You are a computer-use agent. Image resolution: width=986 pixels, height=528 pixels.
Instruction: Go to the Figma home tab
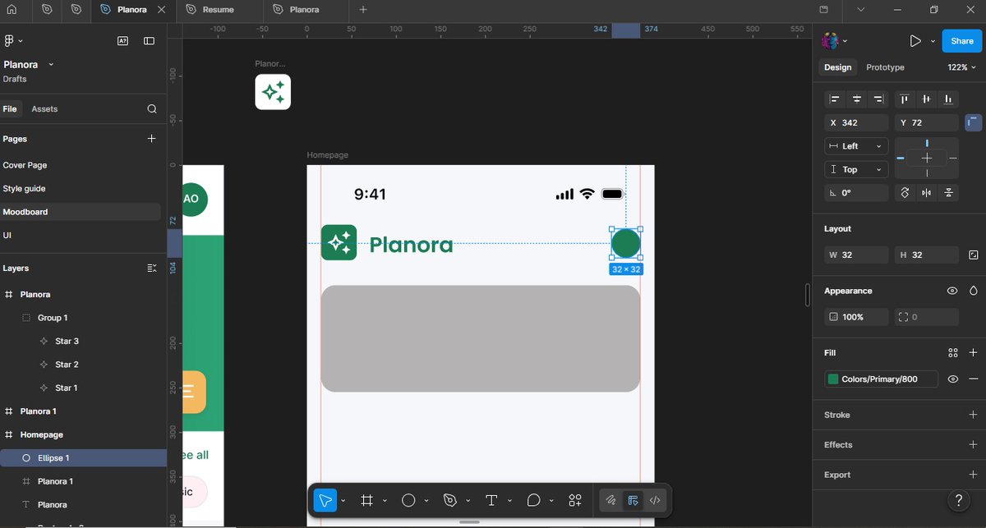[x=12, y=10]
